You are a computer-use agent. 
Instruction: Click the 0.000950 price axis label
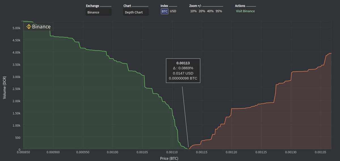pyautogui.click(x=83, y=152)
